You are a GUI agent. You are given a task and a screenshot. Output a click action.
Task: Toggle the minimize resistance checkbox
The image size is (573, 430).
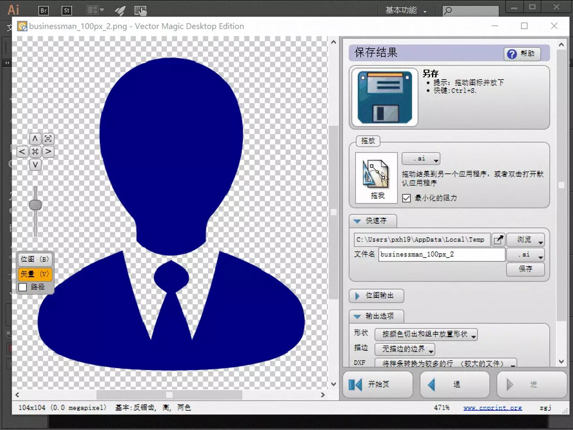click(x=406, y=198)
